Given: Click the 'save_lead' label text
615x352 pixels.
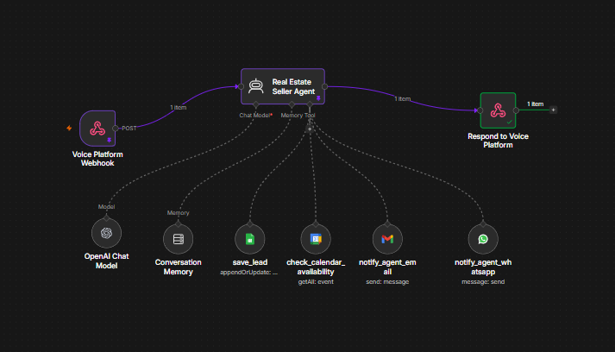Looking at the screenshot, I should pos(250,262).
